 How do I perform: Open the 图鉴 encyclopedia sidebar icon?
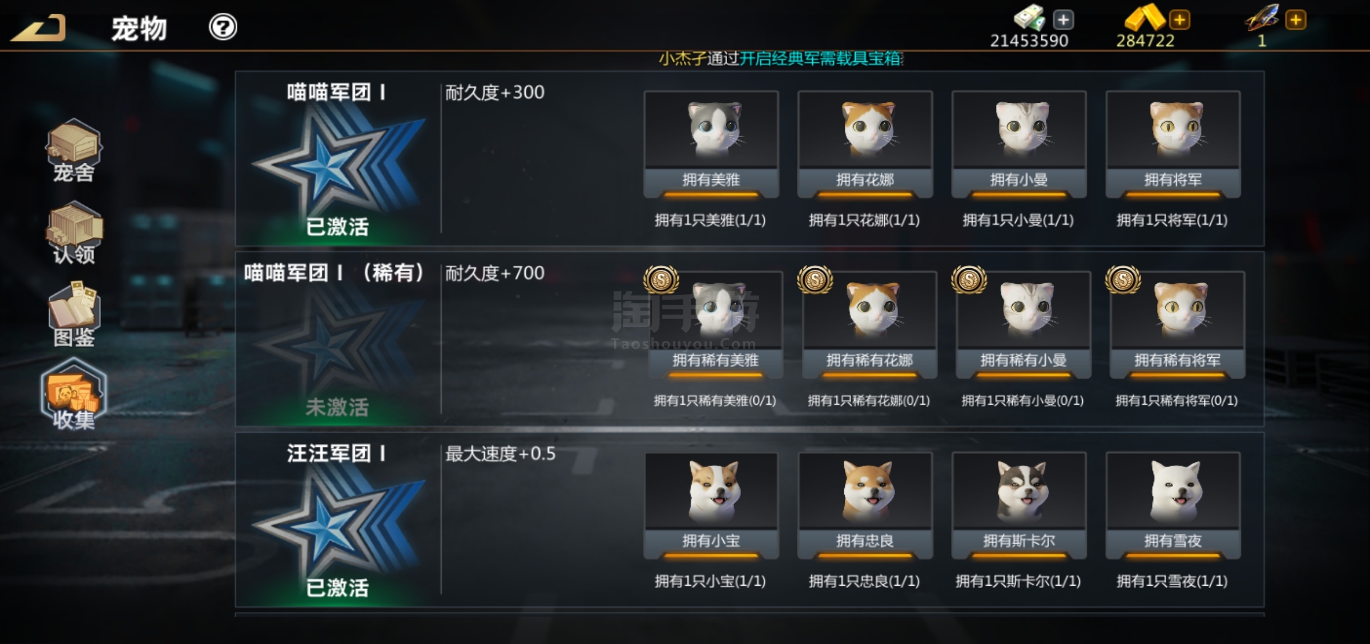(74, 314)
